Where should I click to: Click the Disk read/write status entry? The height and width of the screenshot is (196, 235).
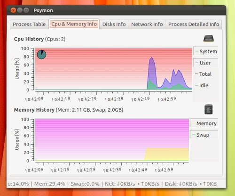pos(191,184)
